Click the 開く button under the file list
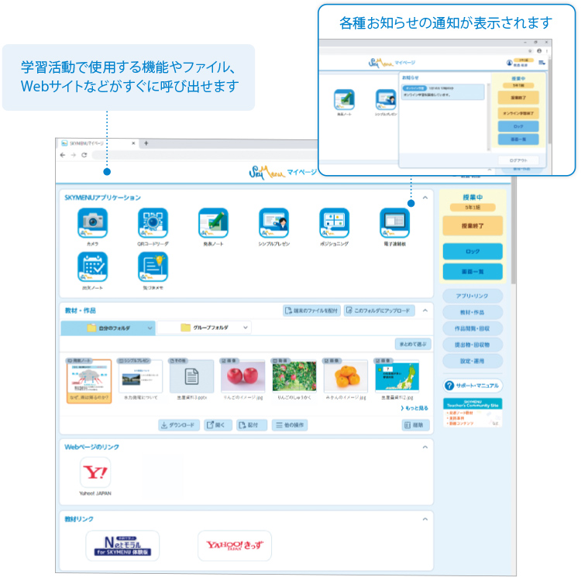The width and height of the screenshot is (581, 577). [x=218, y=425]
